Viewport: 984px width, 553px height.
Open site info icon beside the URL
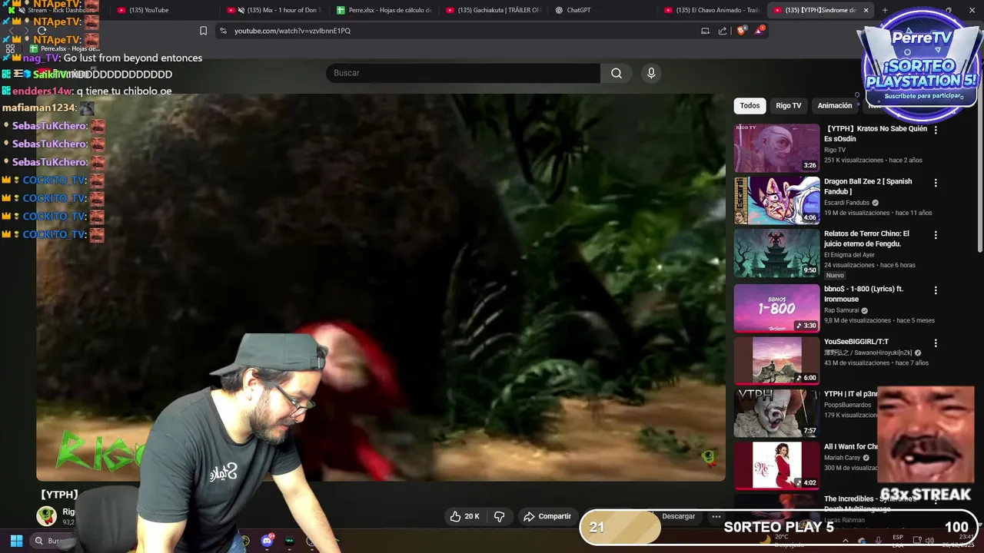(223, 31)
